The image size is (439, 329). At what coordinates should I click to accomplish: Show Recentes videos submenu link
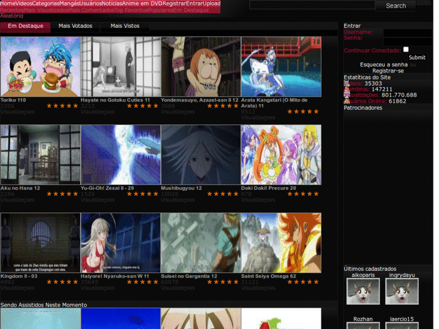[x=12, y=10]
